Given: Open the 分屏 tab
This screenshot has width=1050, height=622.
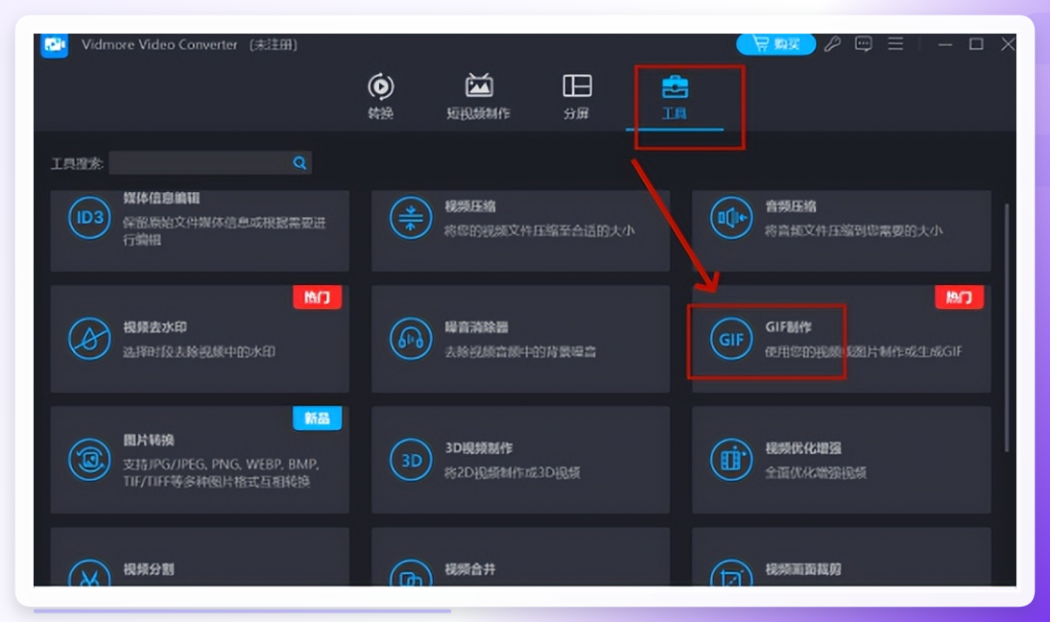Looking at the screenshot, I should coord(576,96).
